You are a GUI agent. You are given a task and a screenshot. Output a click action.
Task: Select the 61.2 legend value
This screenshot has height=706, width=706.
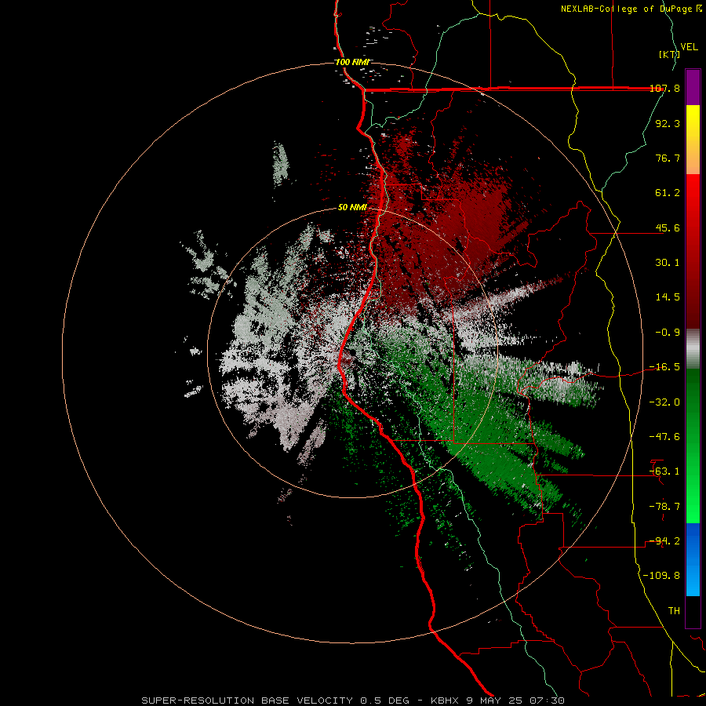668,193
